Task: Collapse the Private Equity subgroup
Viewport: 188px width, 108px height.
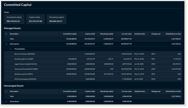Action: click(11, 49)
